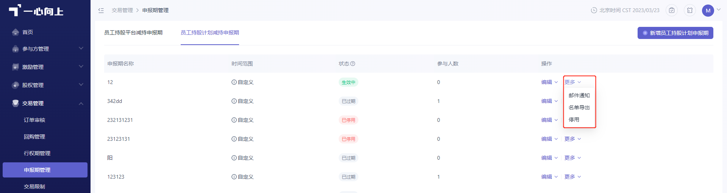This screenshot has height=193, width=727.
Task: Click the 新增员工持股计划申报期 button
Action: click(x=675, y=33)
